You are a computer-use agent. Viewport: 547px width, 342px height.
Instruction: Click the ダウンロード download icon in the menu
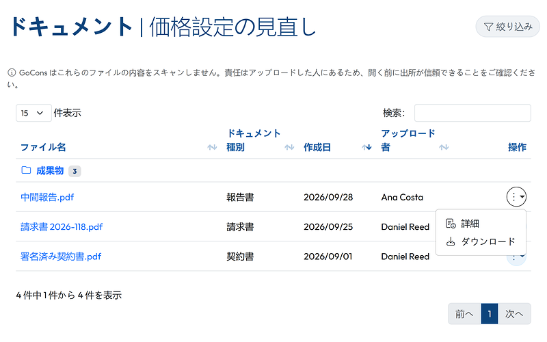pos(451,241)
